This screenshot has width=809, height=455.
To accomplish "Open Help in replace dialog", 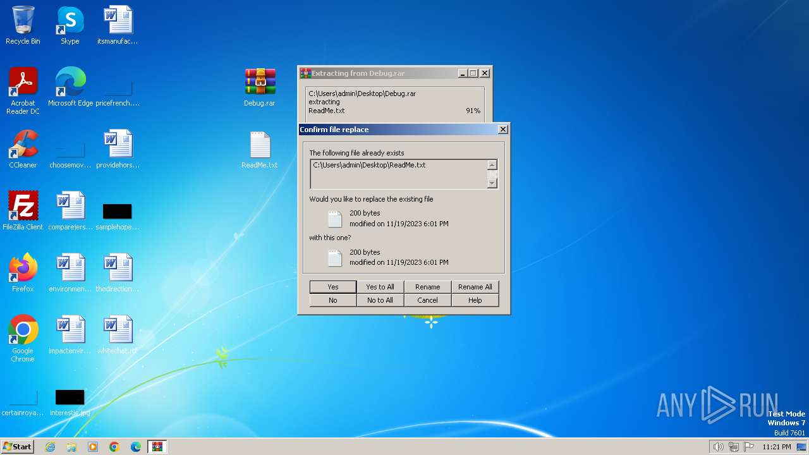I will [x=475, y=300].
